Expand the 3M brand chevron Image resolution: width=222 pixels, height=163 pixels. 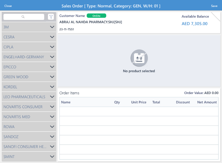click(52, 27)
